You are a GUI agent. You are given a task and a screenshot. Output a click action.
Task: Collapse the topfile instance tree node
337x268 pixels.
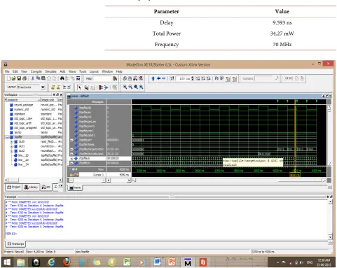(x=7, y=137)
